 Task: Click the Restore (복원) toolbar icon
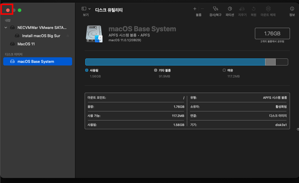253,8
